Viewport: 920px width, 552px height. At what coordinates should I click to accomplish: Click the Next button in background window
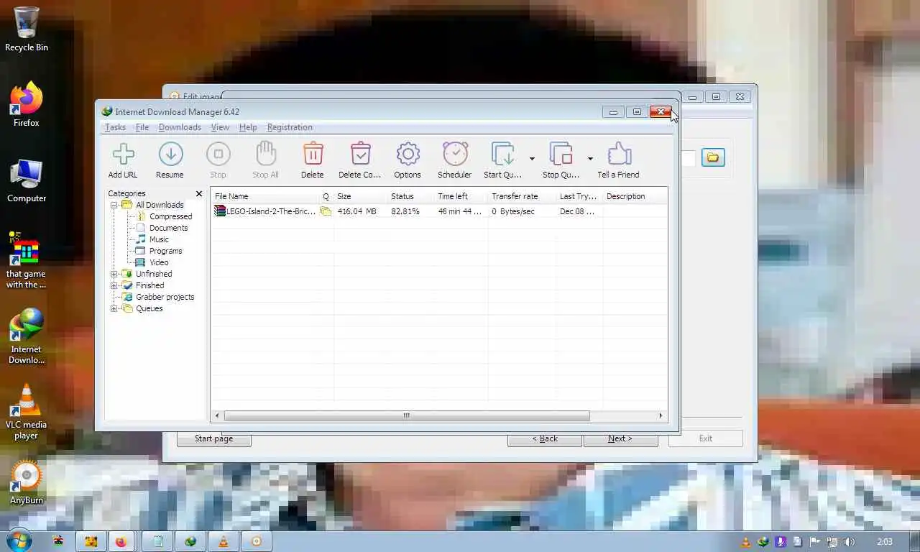coord(620,438)
